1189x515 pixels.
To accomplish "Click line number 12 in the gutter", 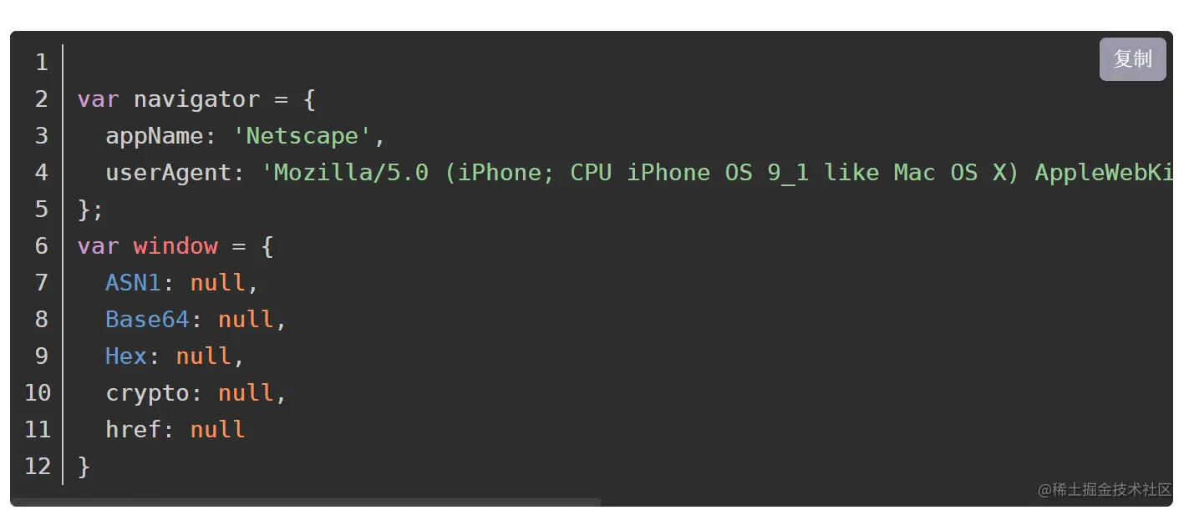I will [38, 466].
